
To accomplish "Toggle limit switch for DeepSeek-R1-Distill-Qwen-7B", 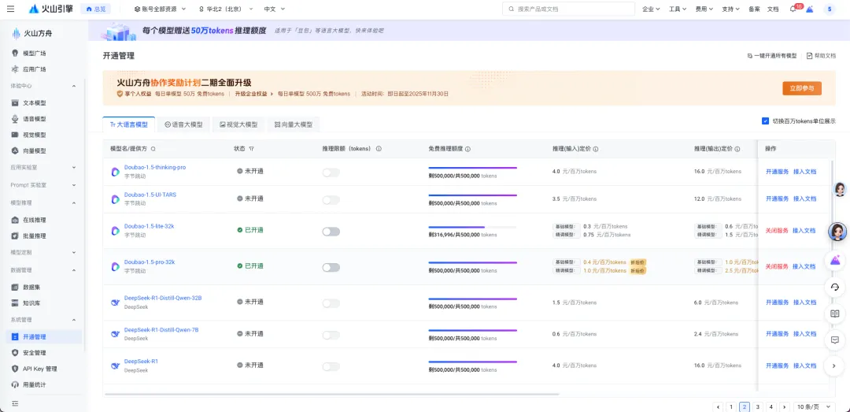I will pyautogui.click(x=331, y=336).
